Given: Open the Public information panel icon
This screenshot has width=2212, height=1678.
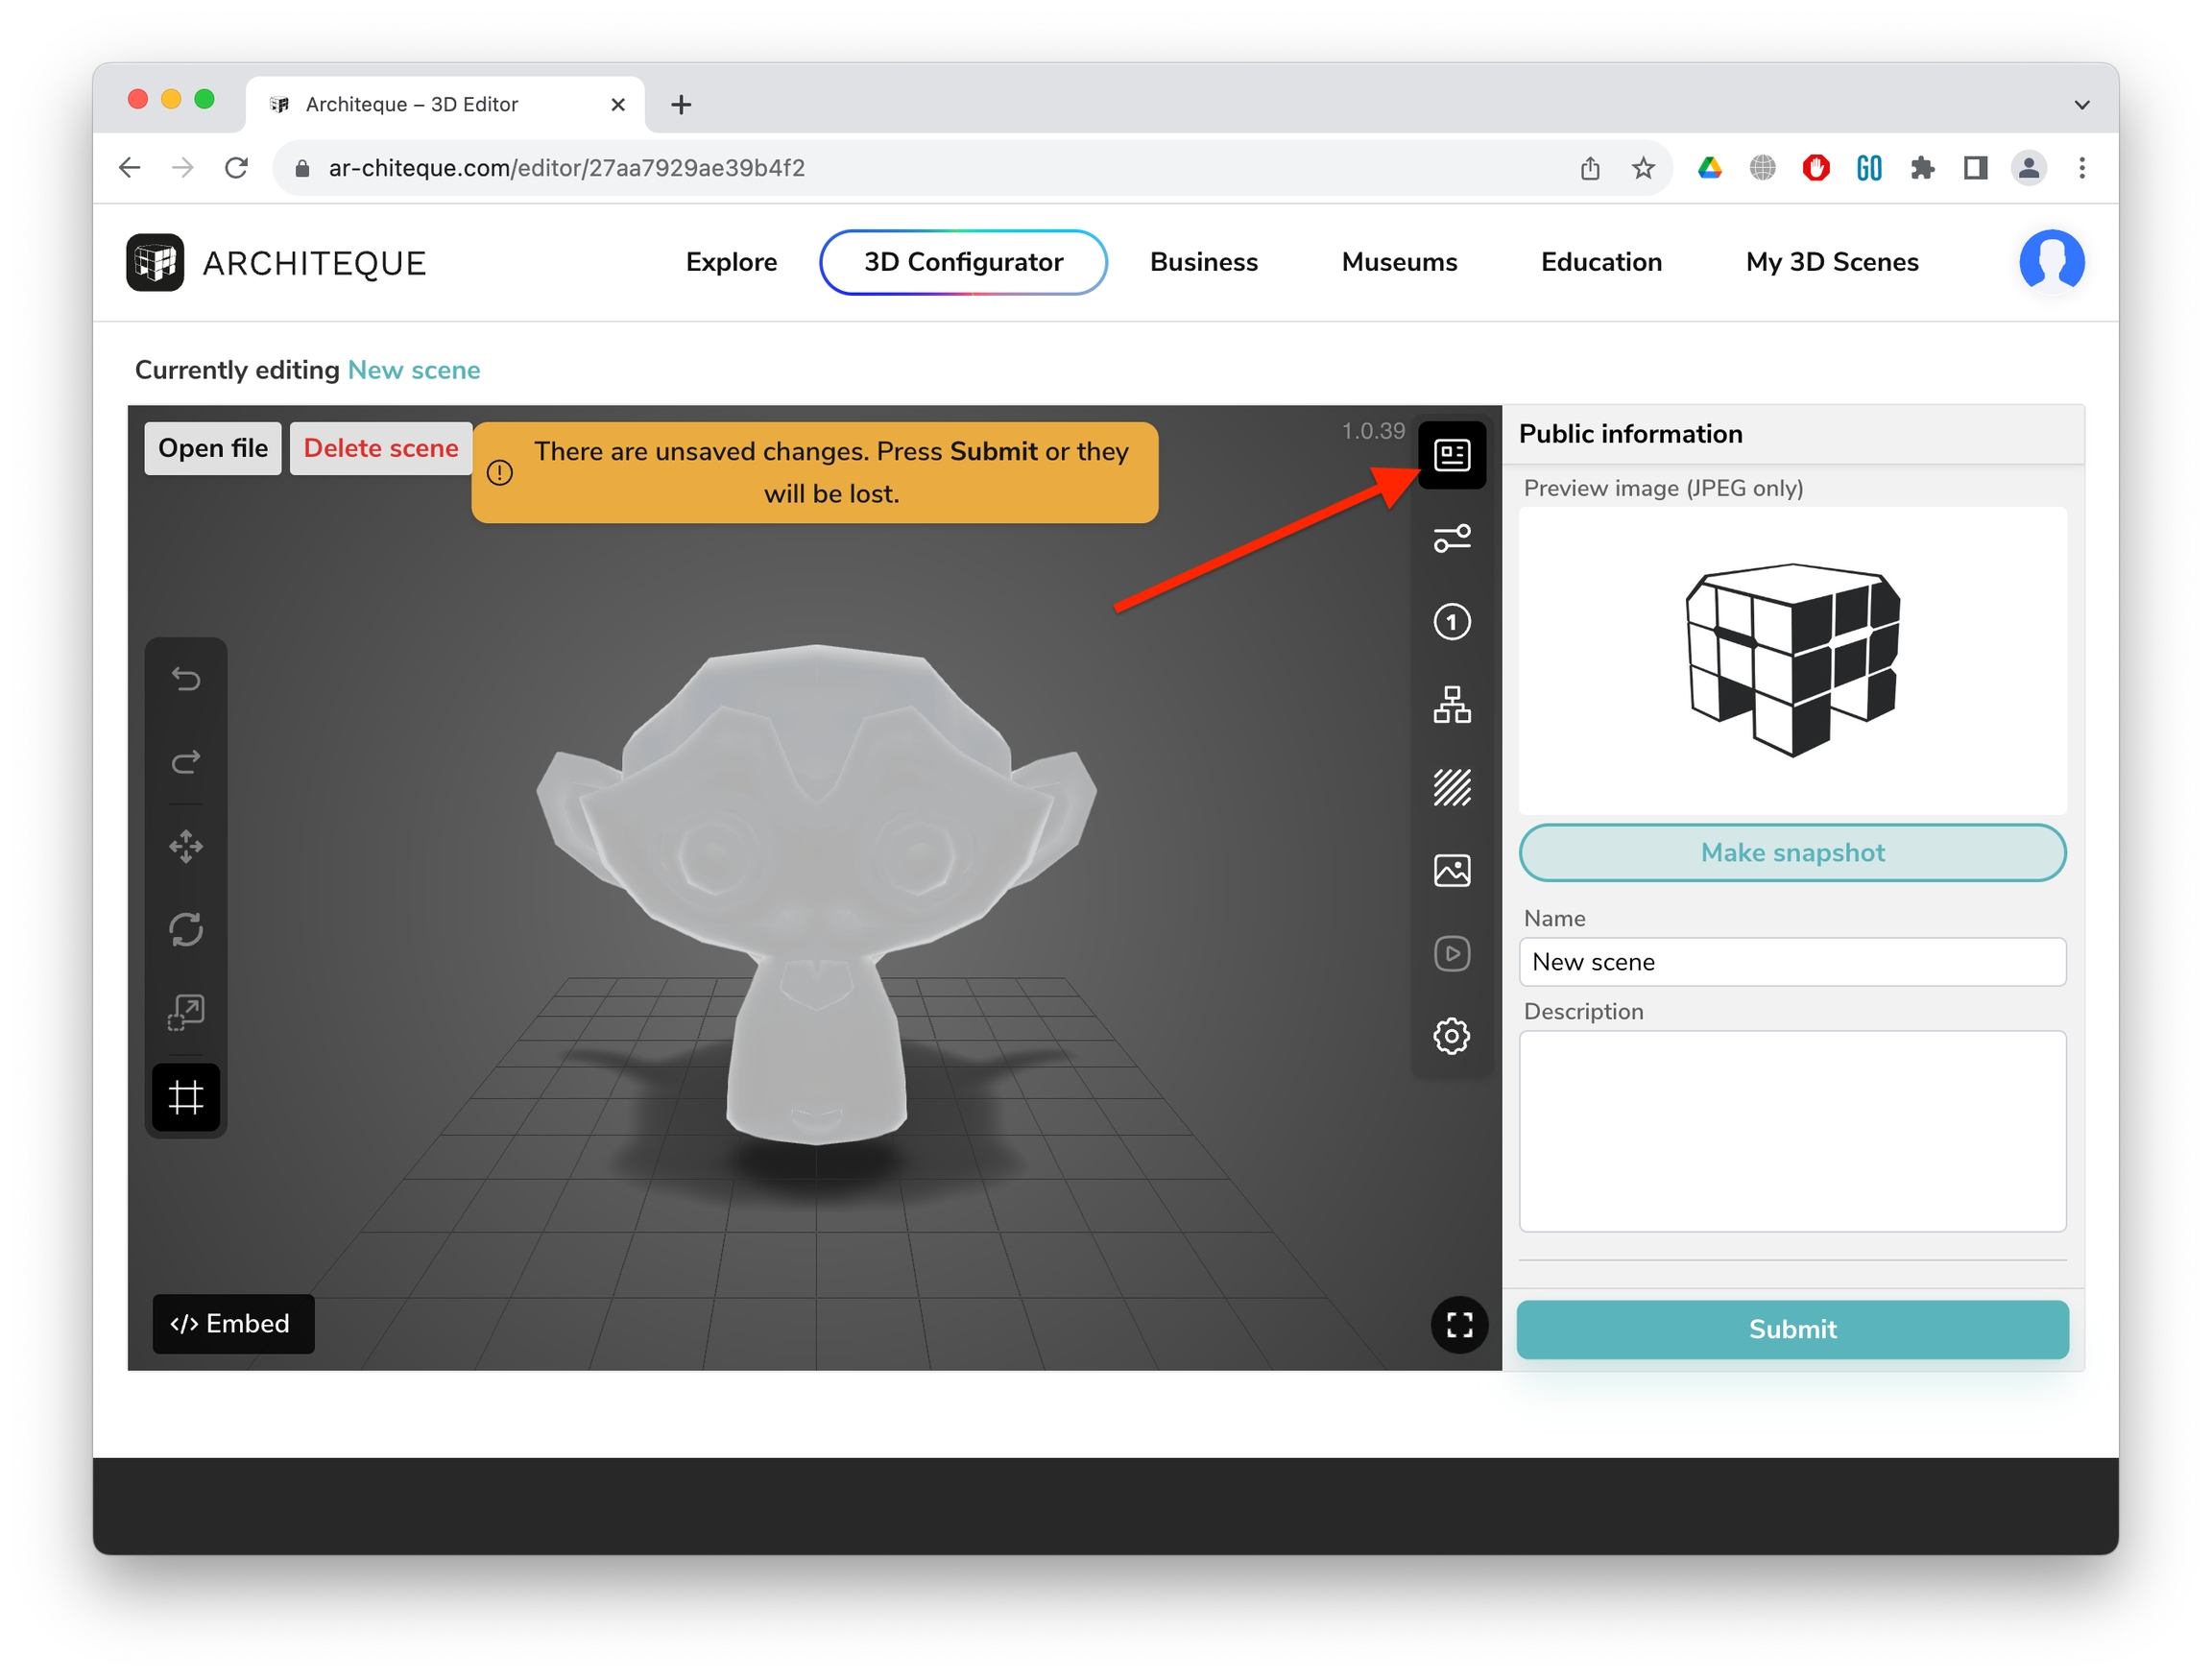Looking at the screenshot, I should click(1451, 456).
